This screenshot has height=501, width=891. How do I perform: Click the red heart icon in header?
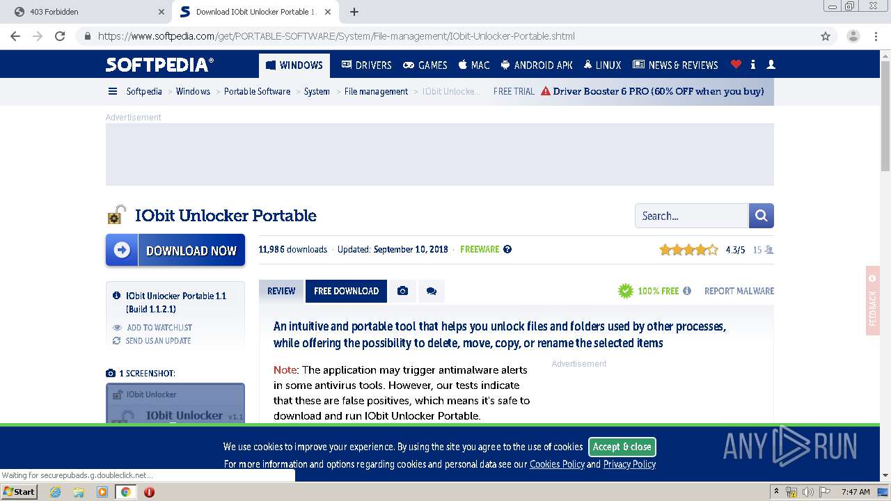pos(736,64)
